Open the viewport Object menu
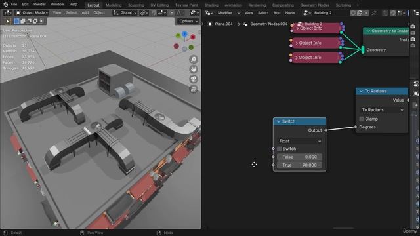Viewport: 420px width, 236px height. pyautogui.click(x=99, y=13)
